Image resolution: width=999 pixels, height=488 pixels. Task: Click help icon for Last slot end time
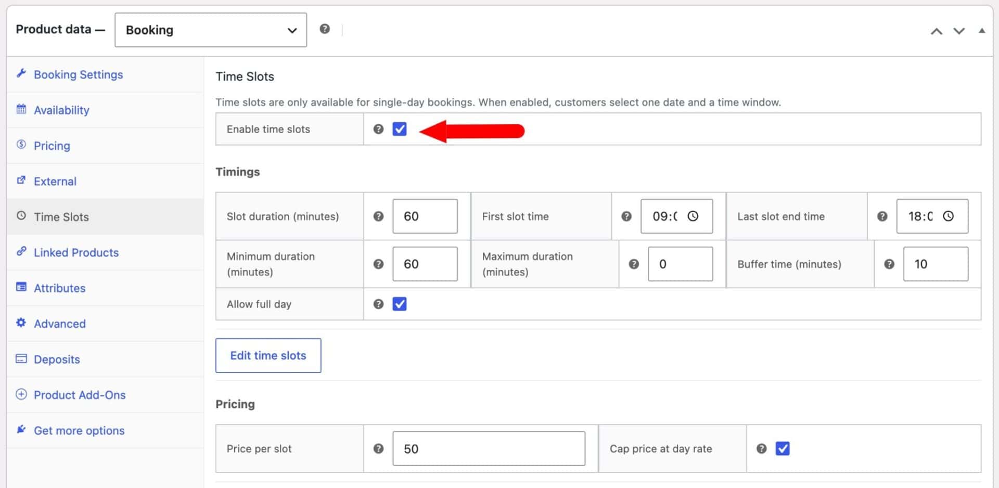[x=882, y=216]
